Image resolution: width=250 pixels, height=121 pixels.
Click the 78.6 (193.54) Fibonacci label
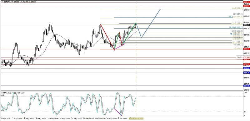click(x=237, y=43)
